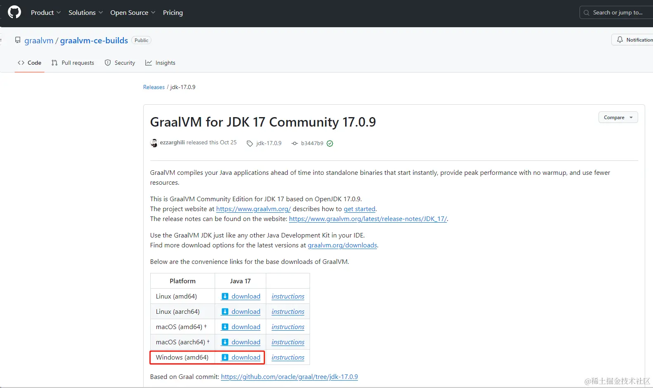Click the commit icon beside b3447b9

295,143
